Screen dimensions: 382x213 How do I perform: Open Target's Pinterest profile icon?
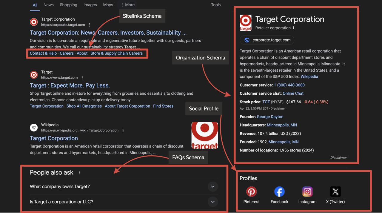point(251,191)
